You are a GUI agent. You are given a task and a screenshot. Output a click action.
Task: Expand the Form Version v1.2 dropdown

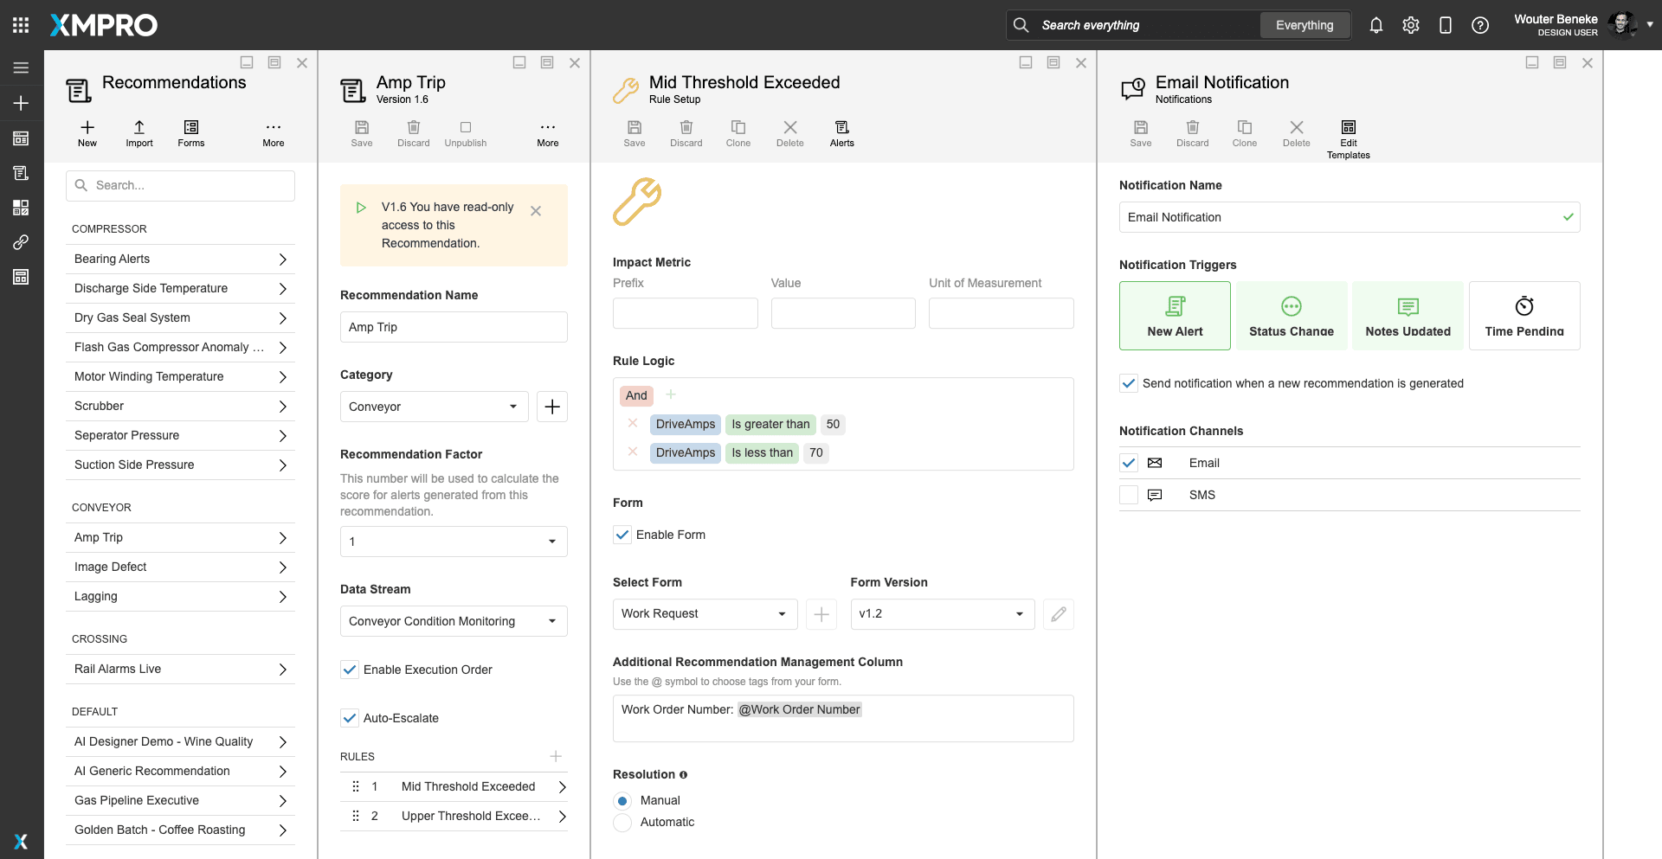[x=942, y=614]
